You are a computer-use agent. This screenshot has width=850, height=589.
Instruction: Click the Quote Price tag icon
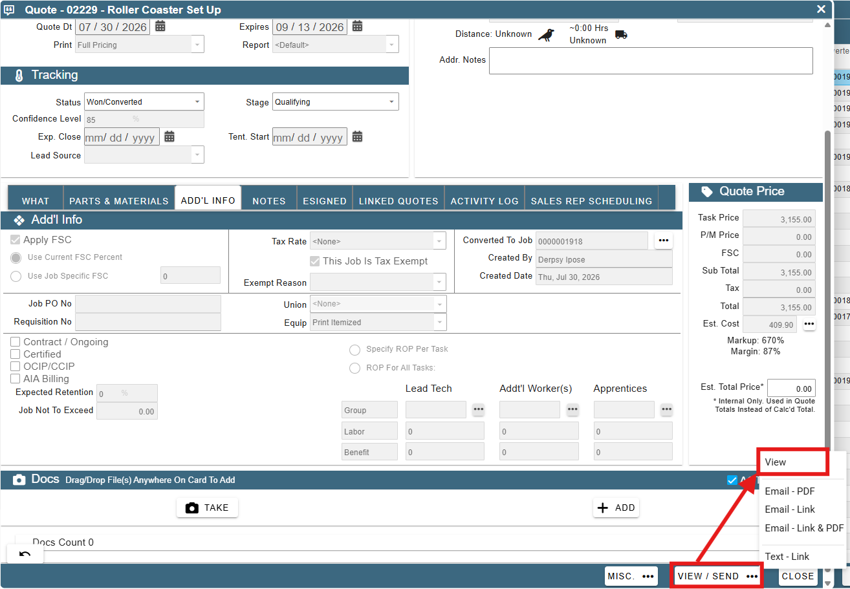click(708, 191)
